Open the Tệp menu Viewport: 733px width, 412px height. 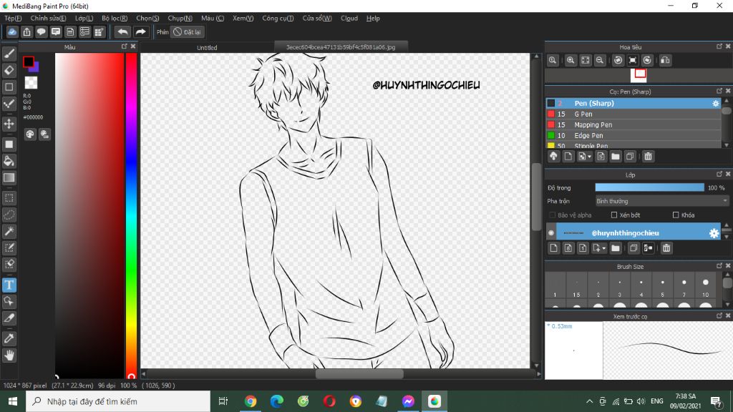point(13,18)
